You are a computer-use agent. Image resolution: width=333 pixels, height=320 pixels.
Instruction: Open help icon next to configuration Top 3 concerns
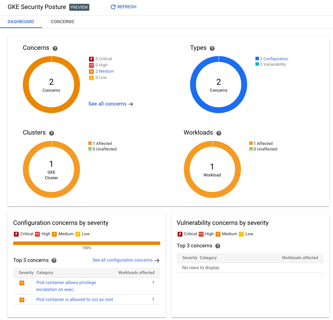pyautogui.click(x=54, y=260)
